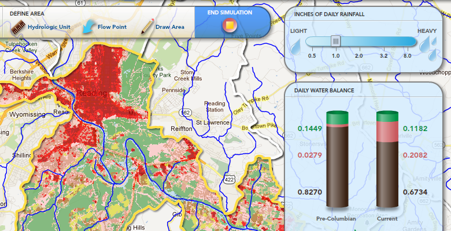The image size is (451, 231).
Task: Click the Pre-Columbian water balance cylinder
Action: click(x=337, y=159)
